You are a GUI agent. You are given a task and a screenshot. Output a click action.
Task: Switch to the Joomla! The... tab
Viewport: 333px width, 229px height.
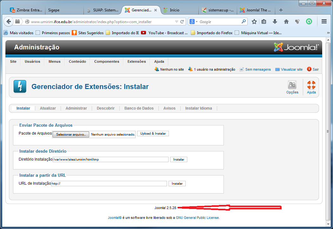point(256,10)
